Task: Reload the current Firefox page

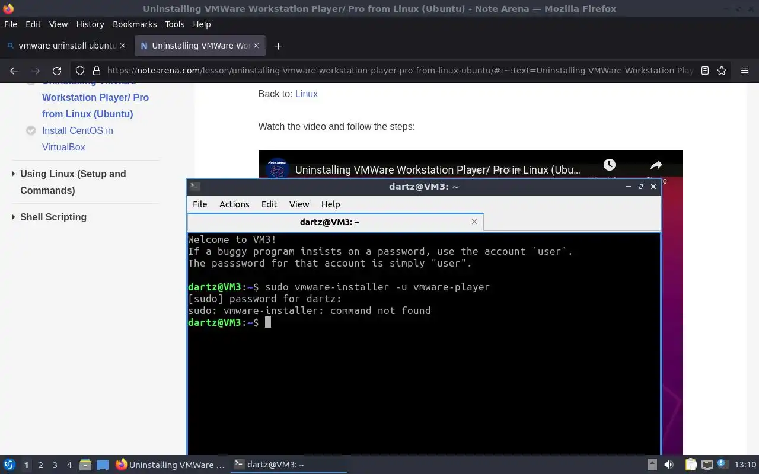Action: [x=57, y=71]
